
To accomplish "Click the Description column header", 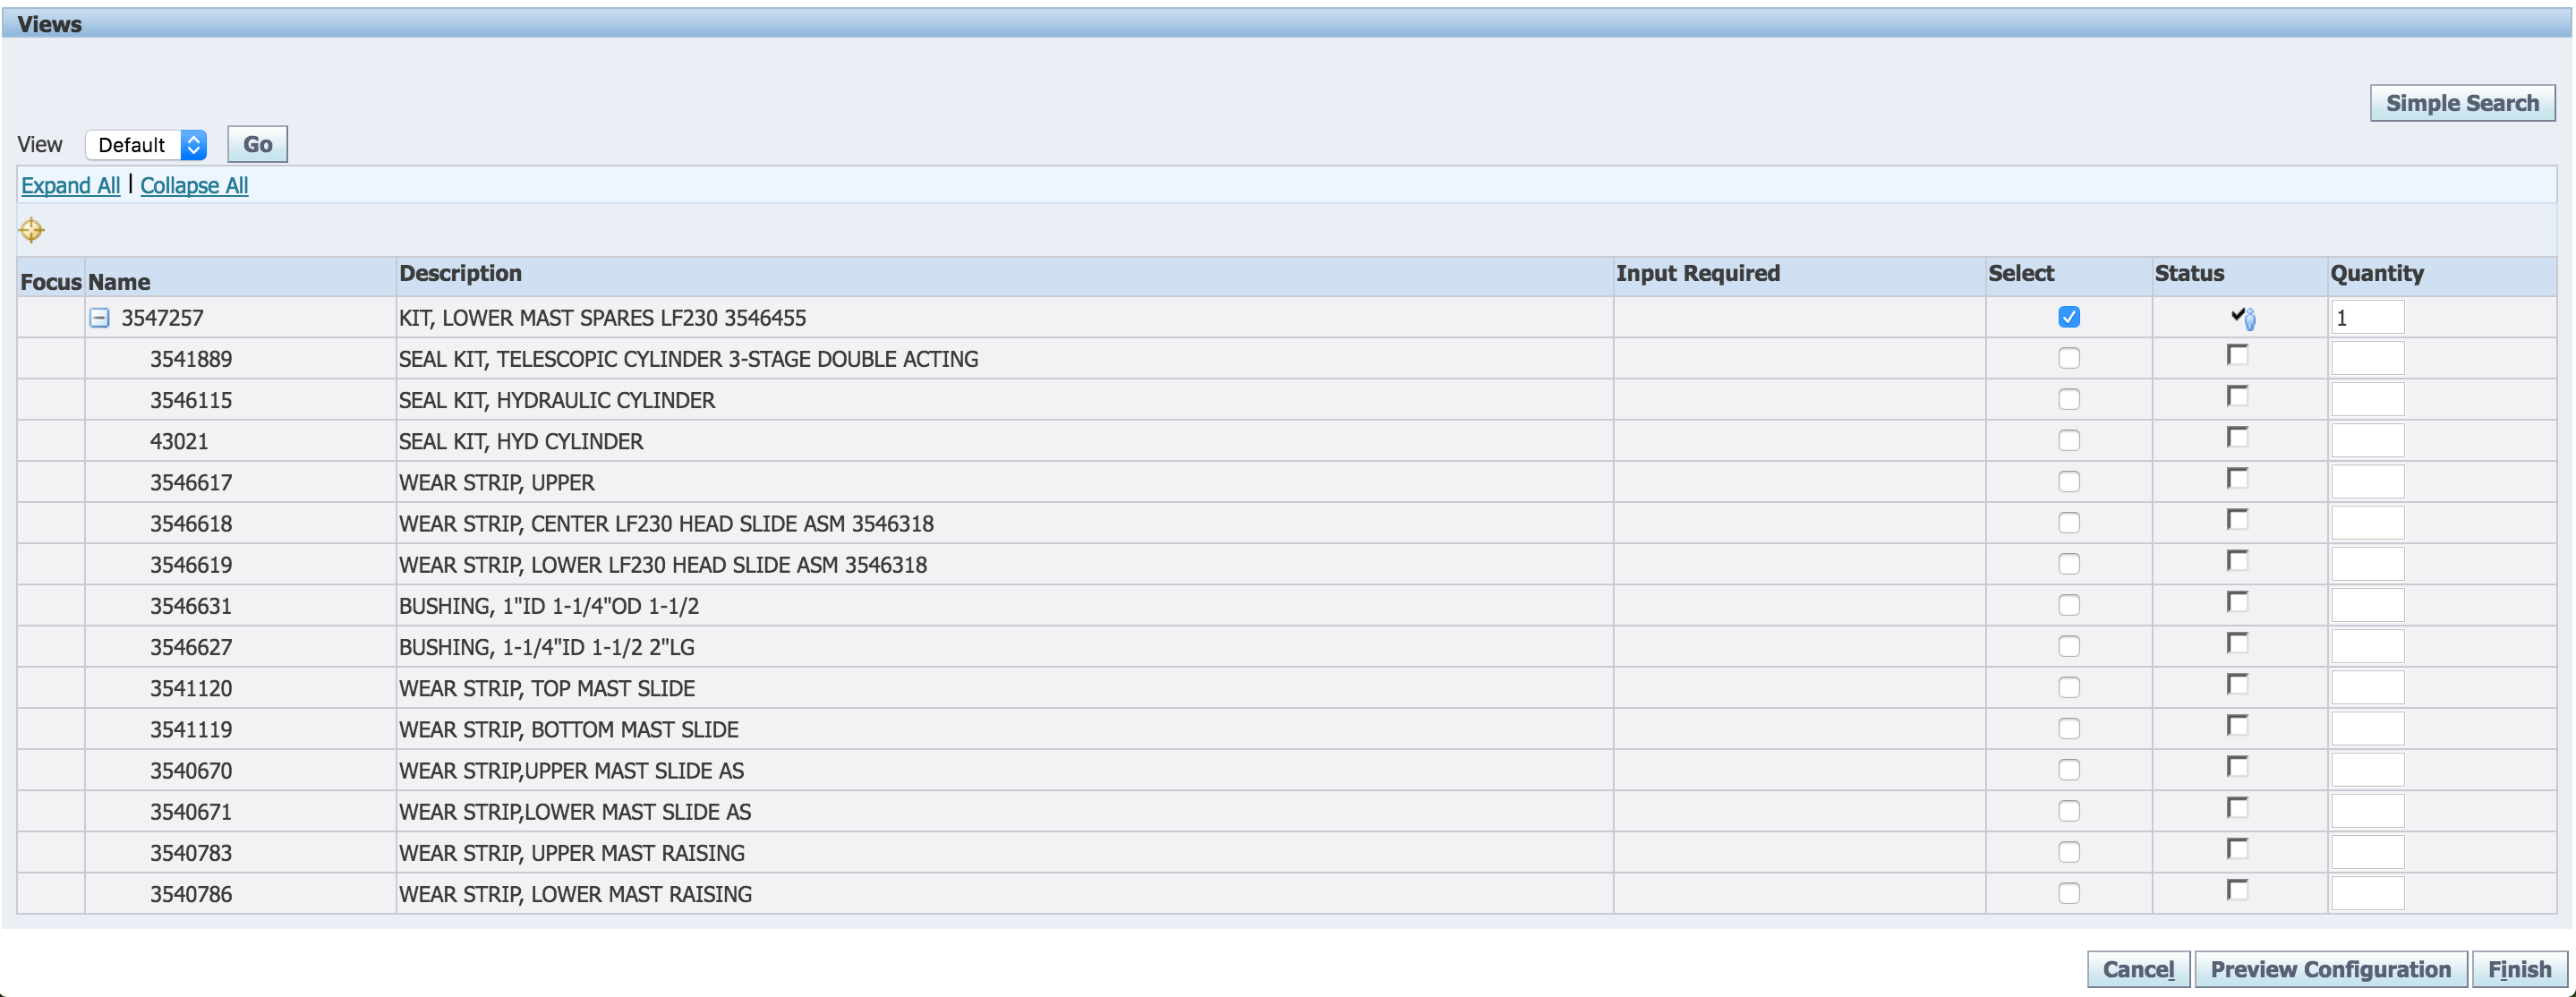I will (460, 273).
